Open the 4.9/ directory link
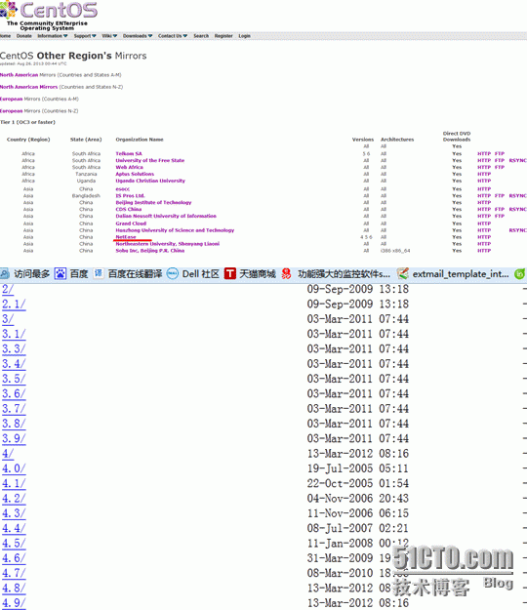The width and height of the screenshot is (527, 610). click(14, 603)
